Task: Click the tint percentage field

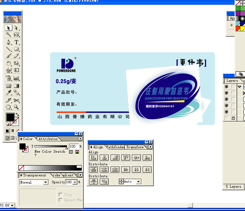Action: point(74,146)
